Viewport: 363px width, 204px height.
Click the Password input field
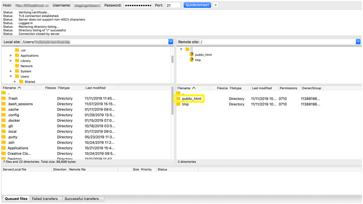click(x=138, y=5)
